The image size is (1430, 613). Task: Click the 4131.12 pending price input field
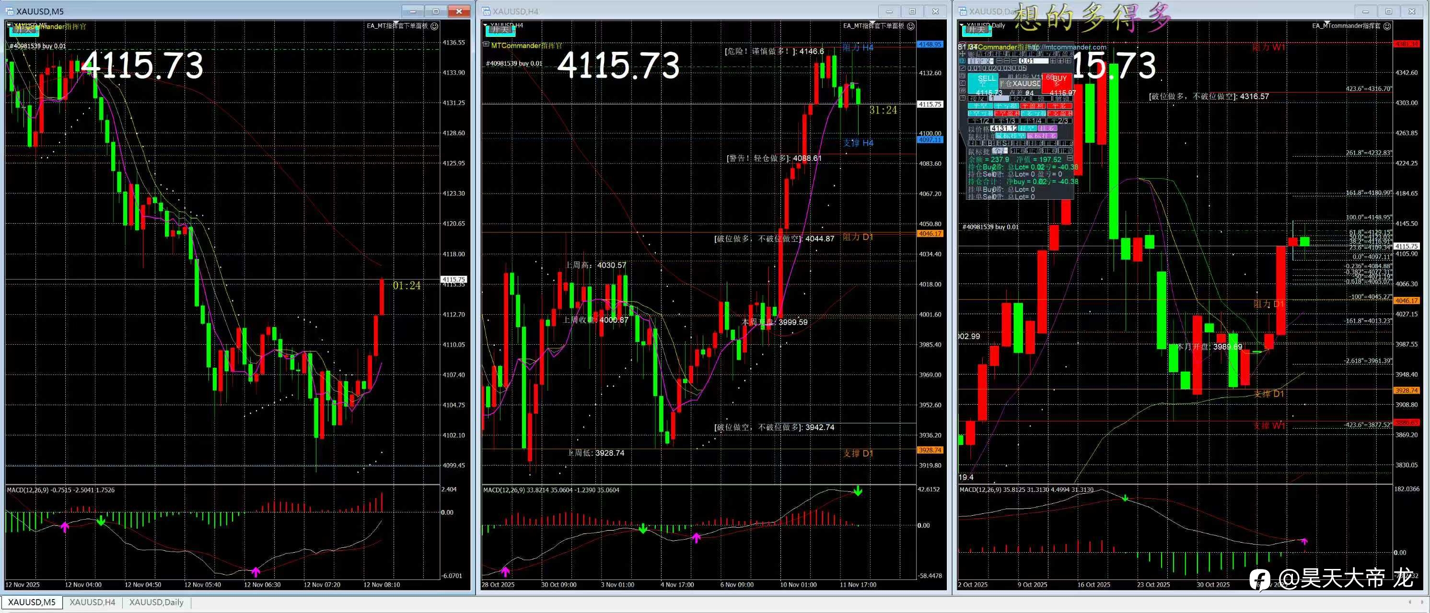point(1004,128)
